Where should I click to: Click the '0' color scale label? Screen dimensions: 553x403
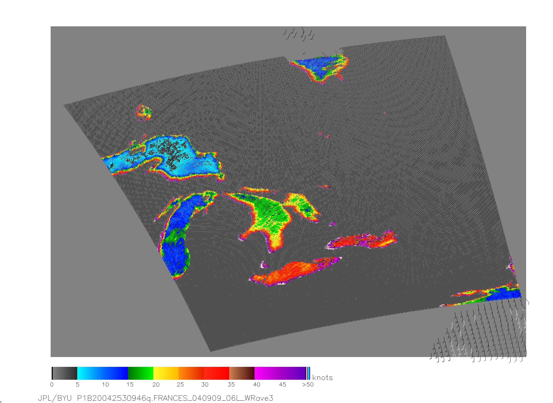[x=52, y=385]
